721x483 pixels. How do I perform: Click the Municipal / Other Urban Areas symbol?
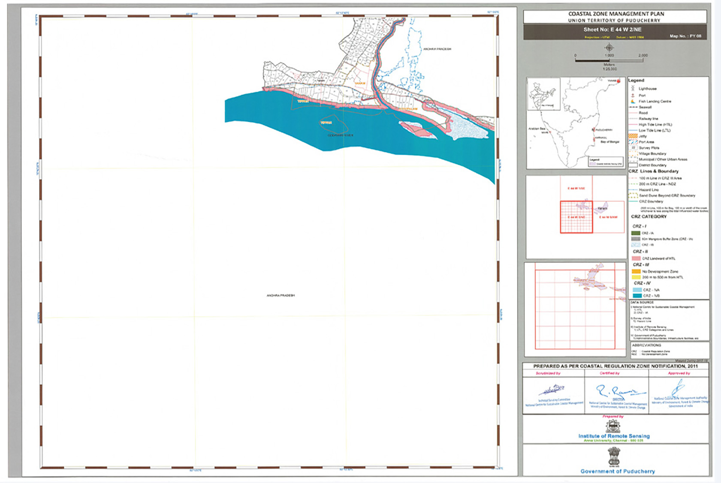point(633,159)
